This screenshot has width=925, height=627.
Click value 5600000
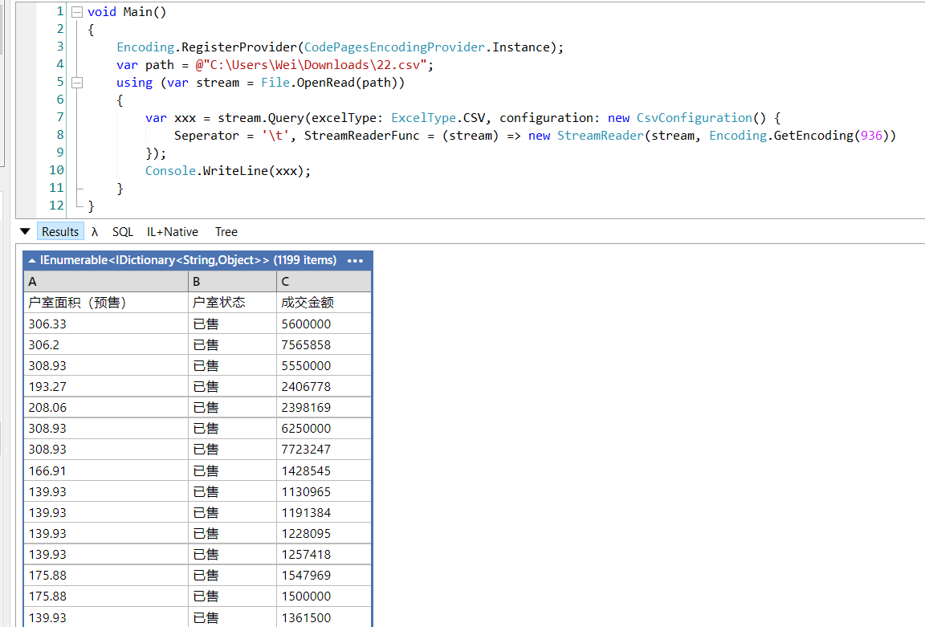pos(306,324)
